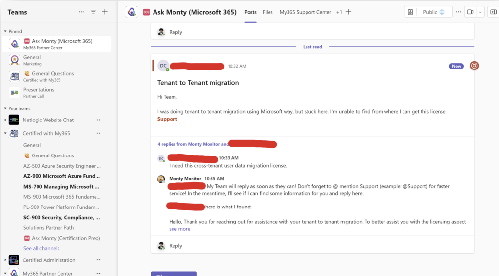Click the filter icon in Teams header
This screenshot has height=276, width=499.
pyautogui.click(x=93, y=12)
